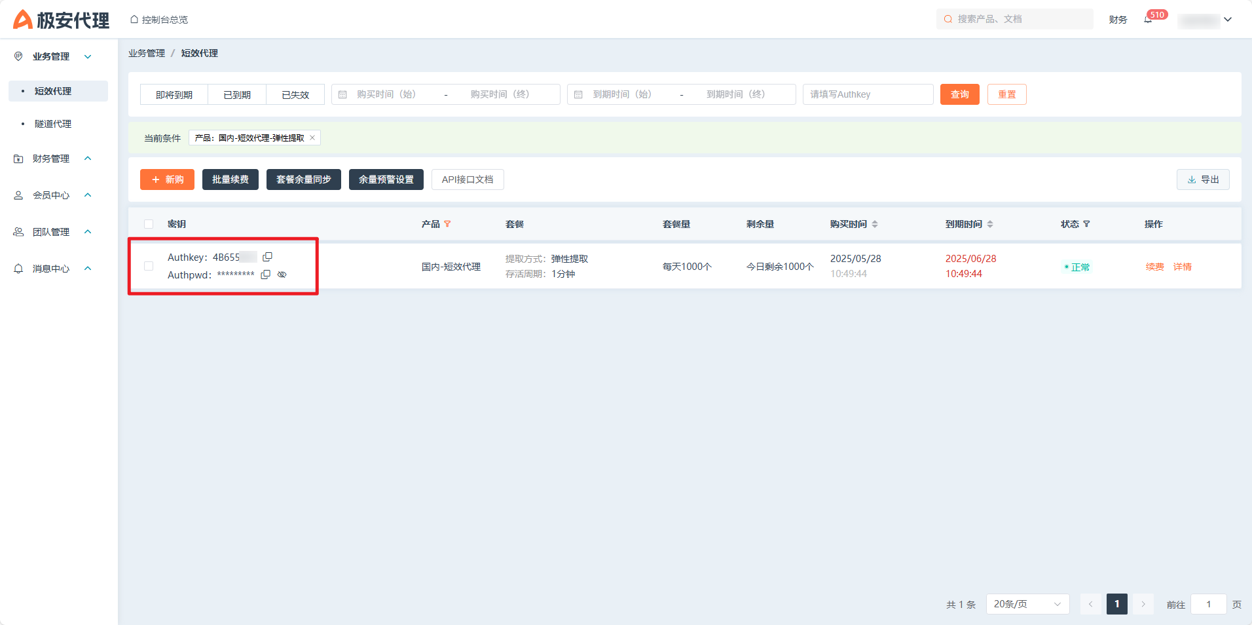Expand the 财务管理 sidebar section
The height and width of the screenshot is (625, 1252).
(88, 159)
